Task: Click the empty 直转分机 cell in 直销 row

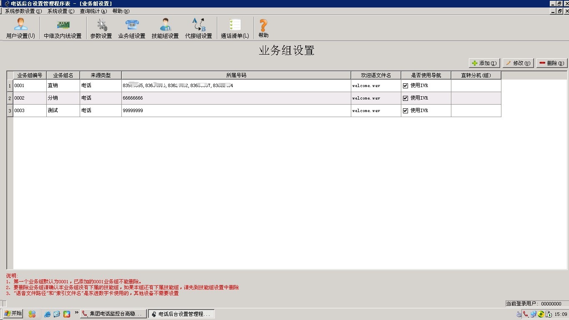Action: pyautogui.click(x=476, y=86)
